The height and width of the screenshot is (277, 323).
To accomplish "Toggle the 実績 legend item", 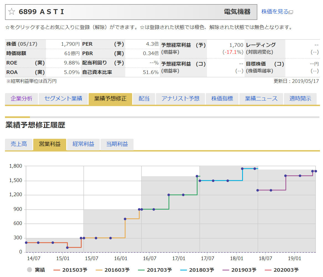I will click(x=36, y=270).
